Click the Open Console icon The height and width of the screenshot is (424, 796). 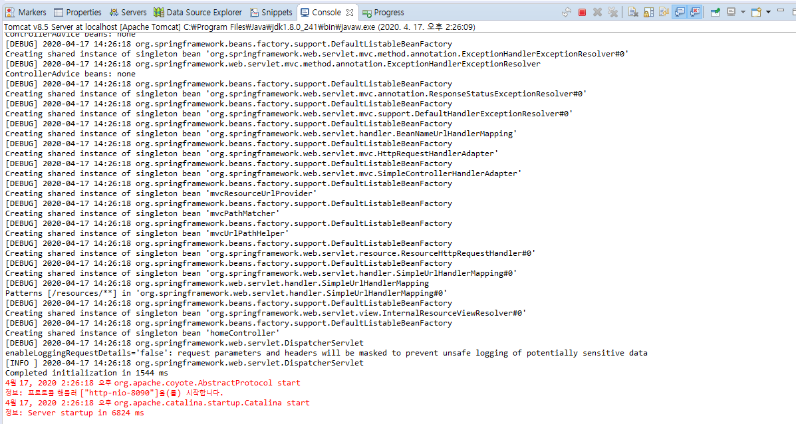click(x=756, y=12)
